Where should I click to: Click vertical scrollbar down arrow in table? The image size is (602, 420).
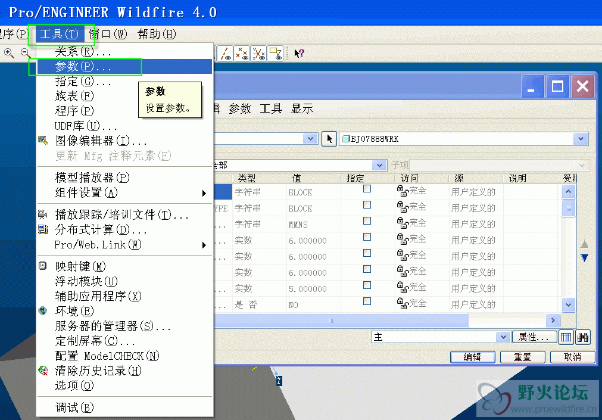pyautogui.click(x=568, y=305)
